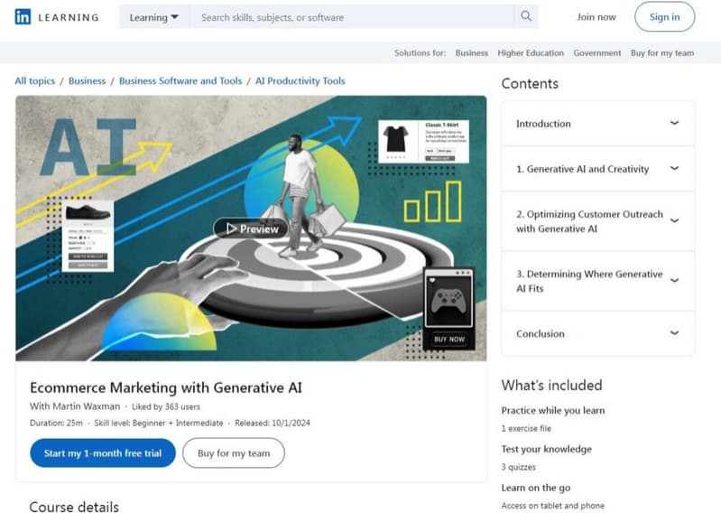Click 'Released: 10/1/2024' text
The image size is (721, 513).
pos(273,423)
